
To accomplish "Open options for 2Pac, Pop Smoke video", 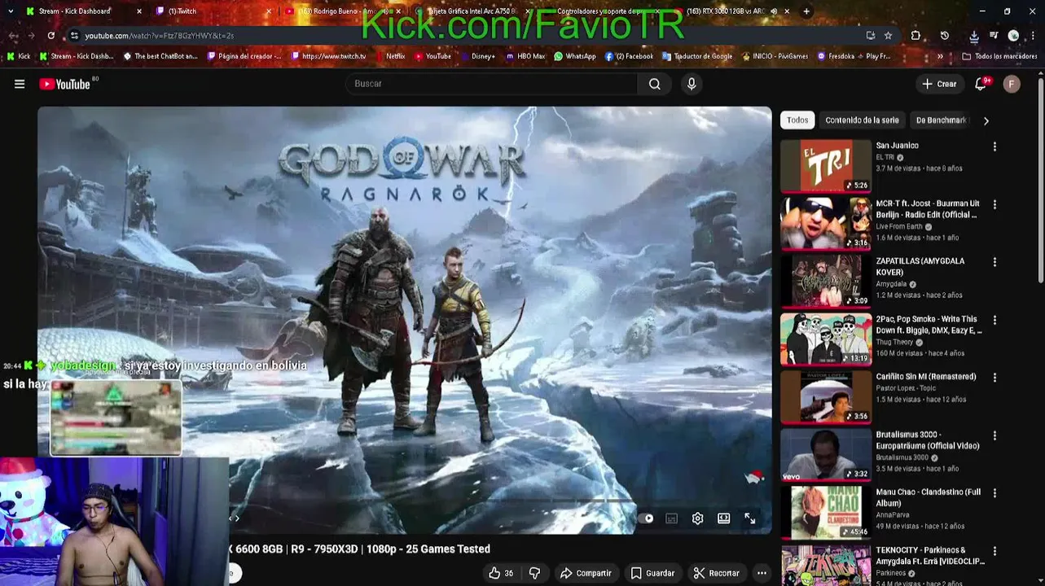I will (995, 321).
